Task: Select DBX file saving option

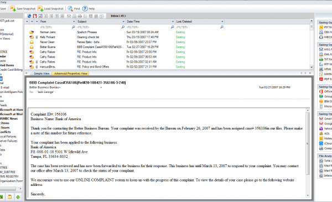Action: pos(325,32)
